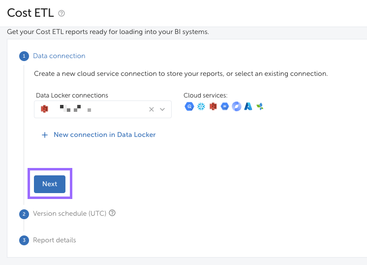
Task: Click the Azure cloud service icon
Action: pos(248,106)
